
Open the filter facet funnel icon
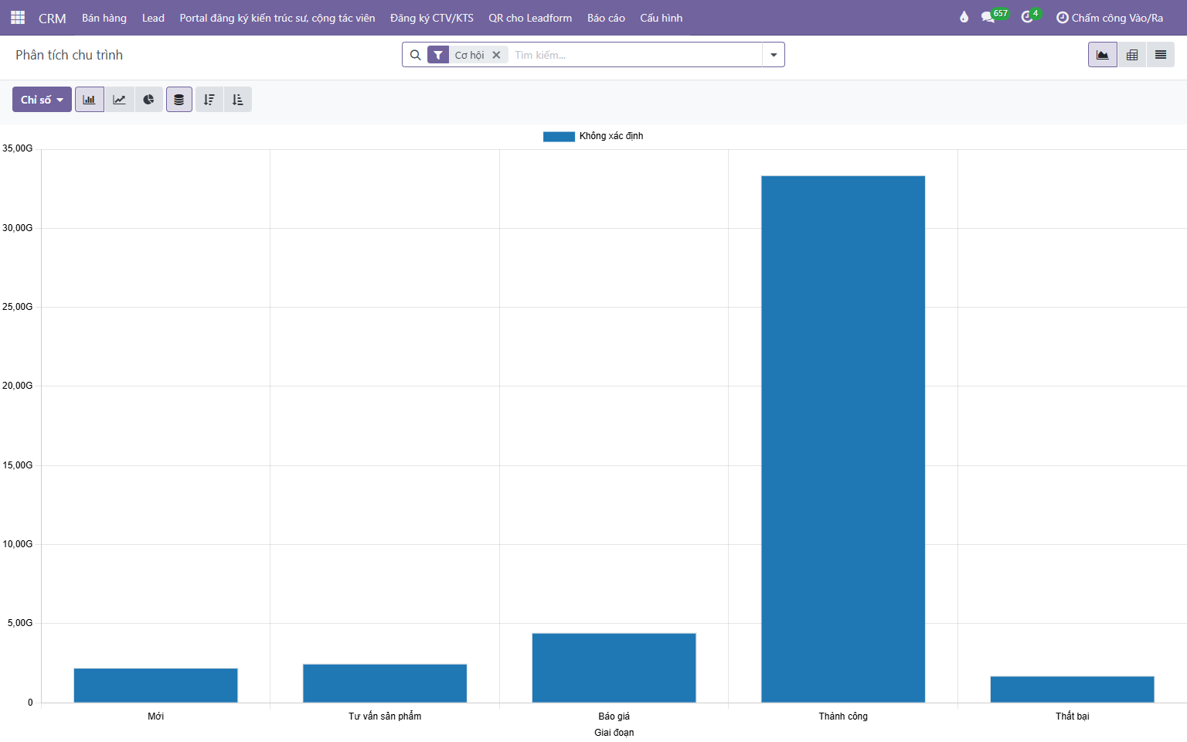pyautogui.click(x=438, y=55)
